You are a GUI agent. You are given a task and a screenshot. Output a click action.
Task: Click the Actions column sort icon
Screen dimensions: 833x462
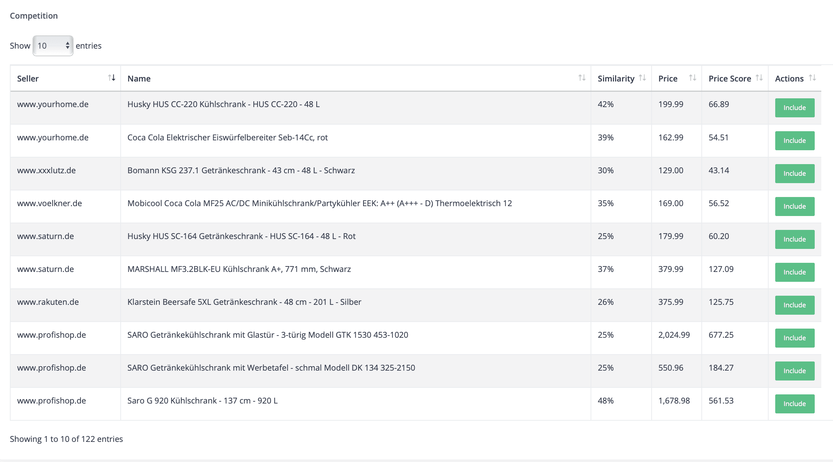(812, 78)
